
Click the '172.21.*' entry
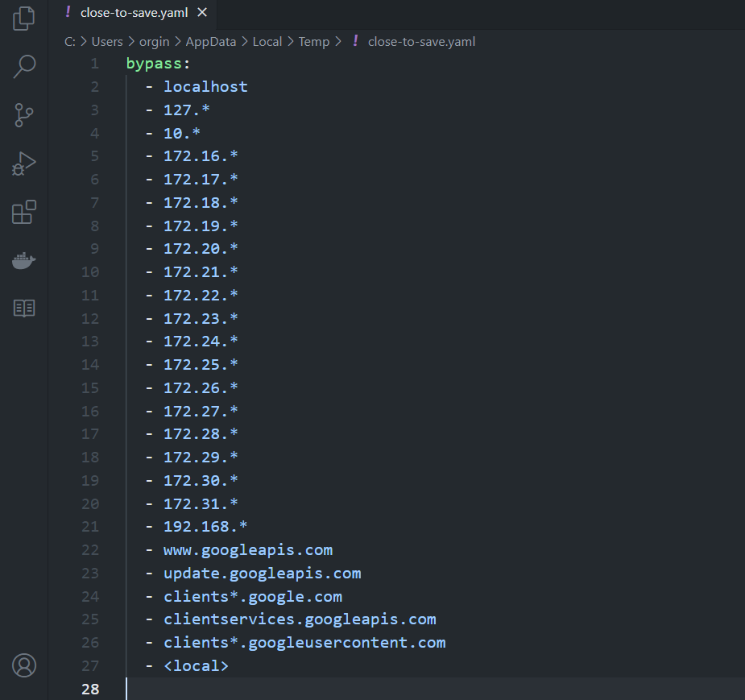click(201, 272)
